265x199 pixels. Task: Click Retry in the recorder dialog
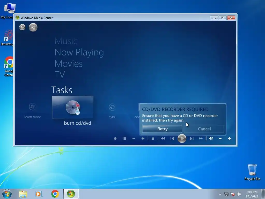[162, 129]
